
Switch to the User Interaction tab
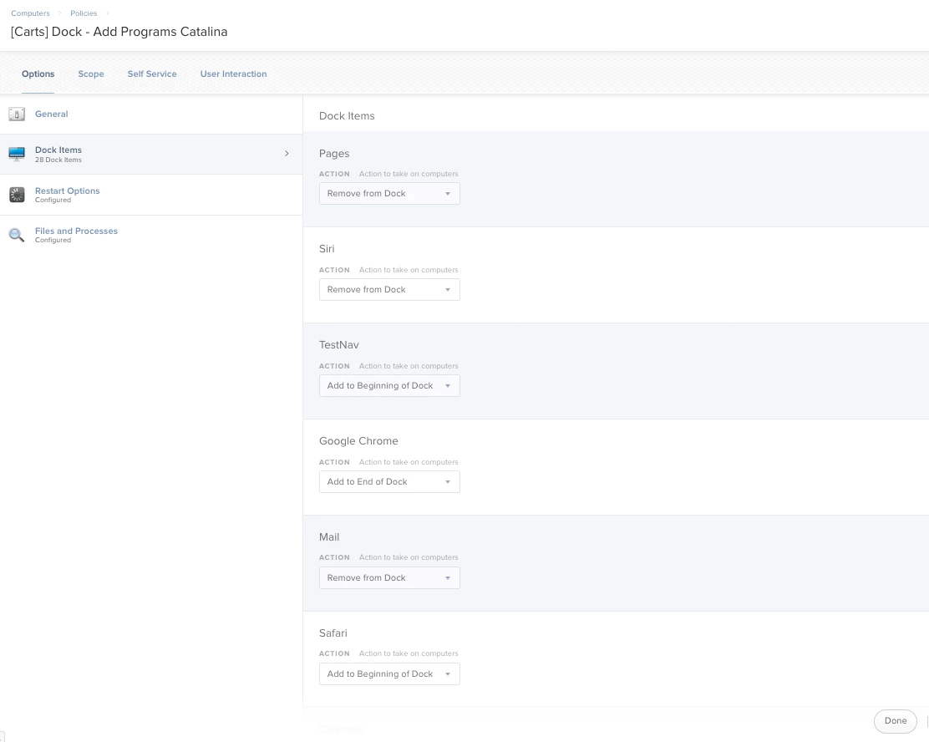coord(233,74)
